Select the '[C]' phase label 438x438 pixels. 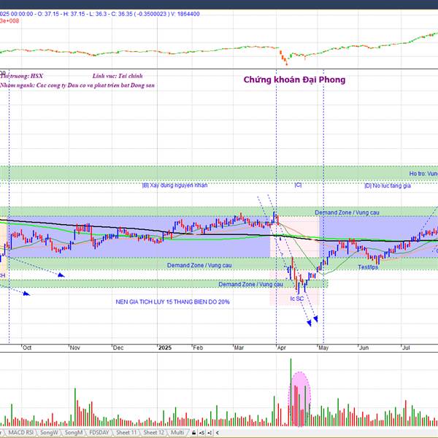pyautogui.click(x=298, y=185)
